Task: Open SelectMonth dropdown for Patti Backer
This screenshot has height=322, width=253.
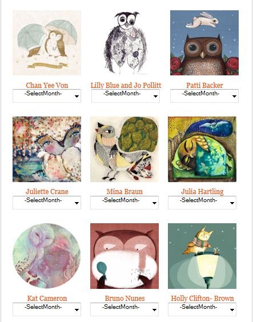Action: 204,96
